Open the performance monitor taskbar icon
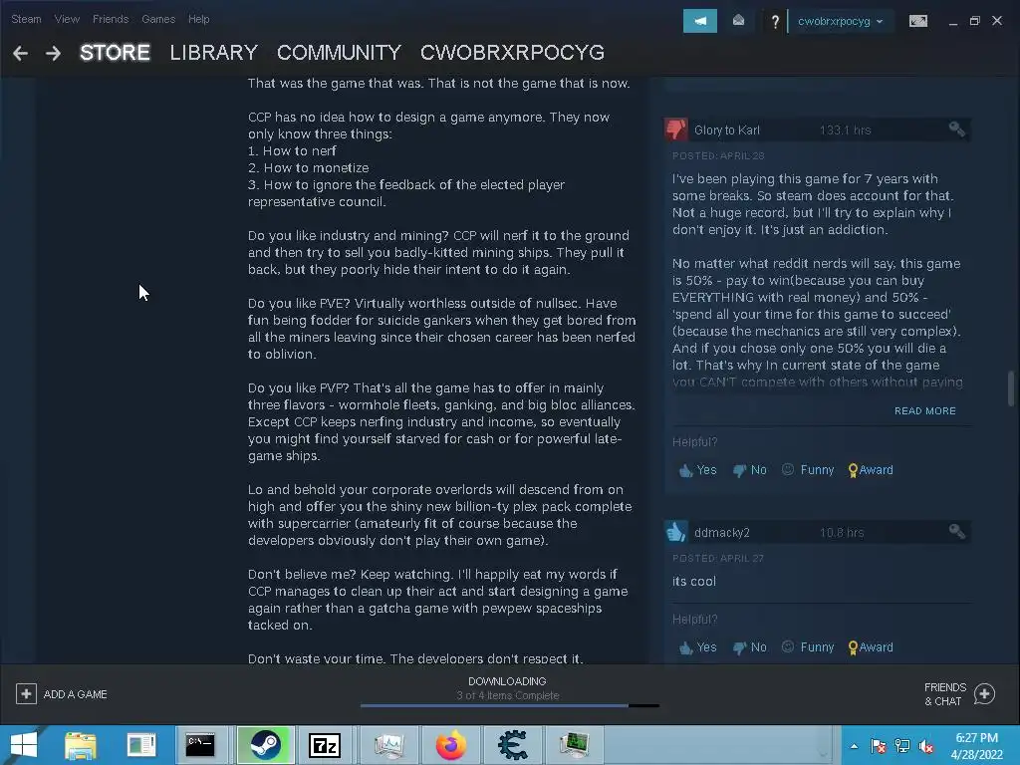 point(389,745)
